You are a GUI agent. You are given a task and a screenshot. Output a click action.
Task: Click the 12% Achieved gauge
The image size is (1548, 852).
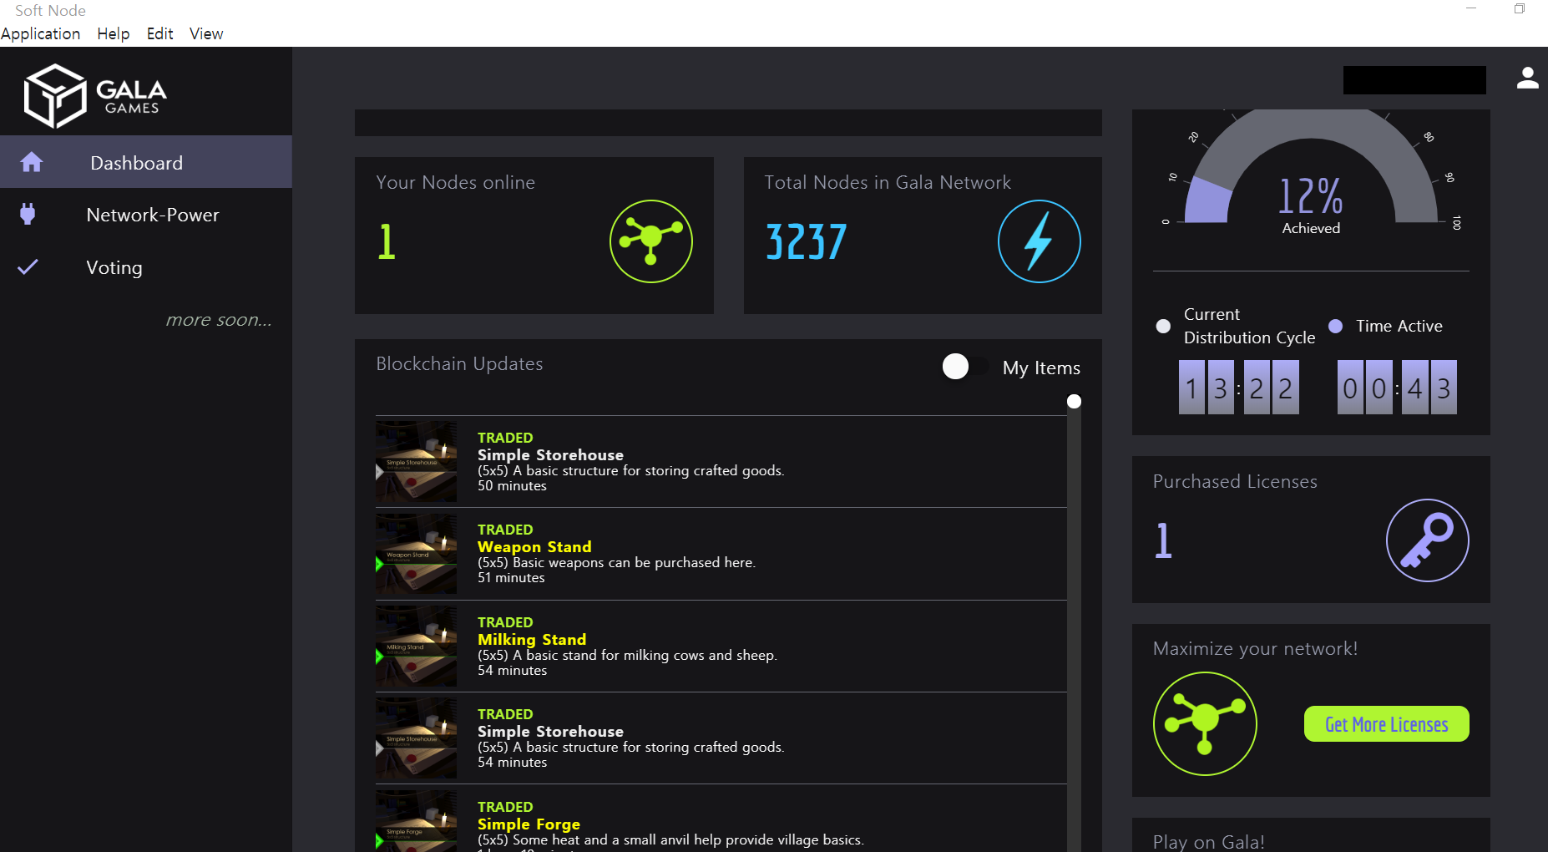[1311, 171]
